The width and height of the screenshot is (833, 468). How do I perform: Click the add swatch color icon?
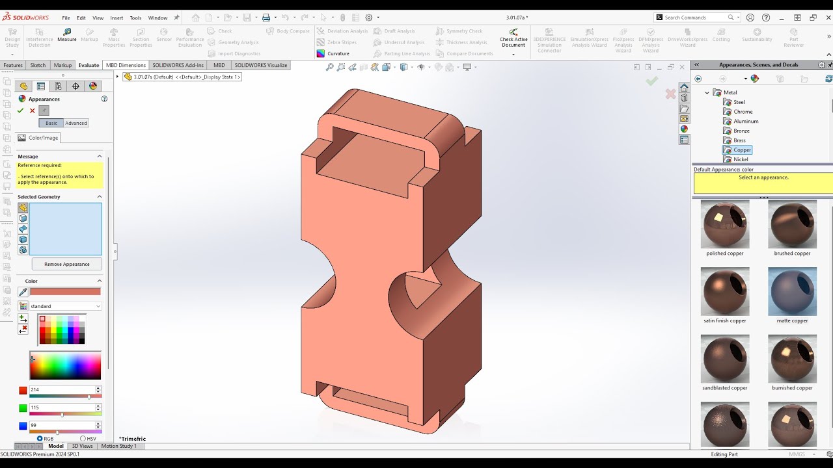point(23,318)
